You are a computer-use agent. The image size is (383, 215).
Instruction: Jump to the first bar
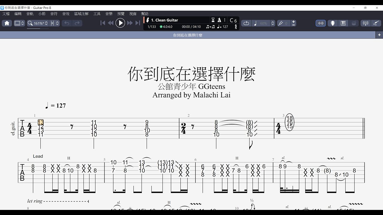point(103,23)
